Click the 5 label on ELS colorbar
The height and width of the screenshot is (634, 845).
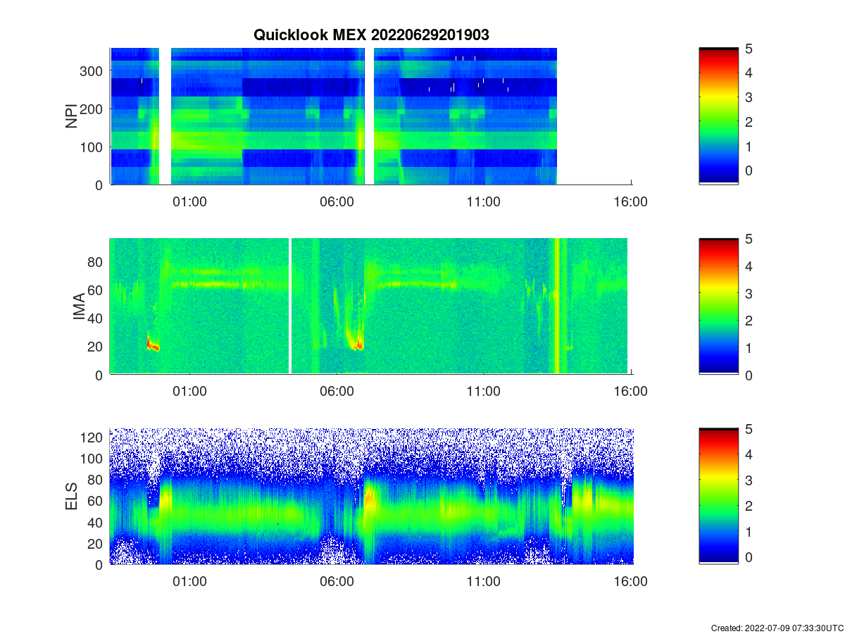[x=749, y=429]
